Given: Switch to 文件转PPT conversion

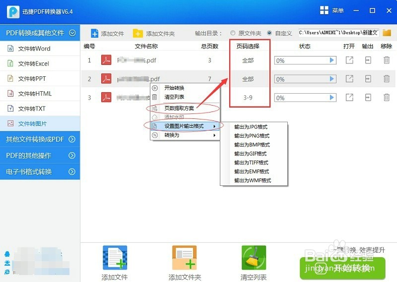Looking at the screenshot, I should 40,78.
